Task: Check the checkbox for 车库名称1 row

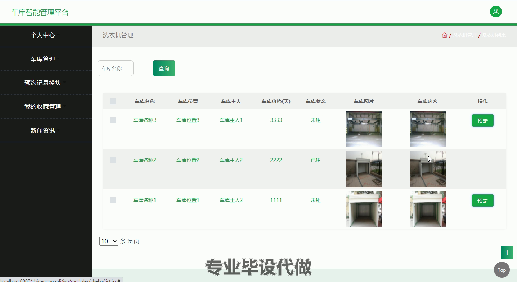Action: (x=113, y=200)
